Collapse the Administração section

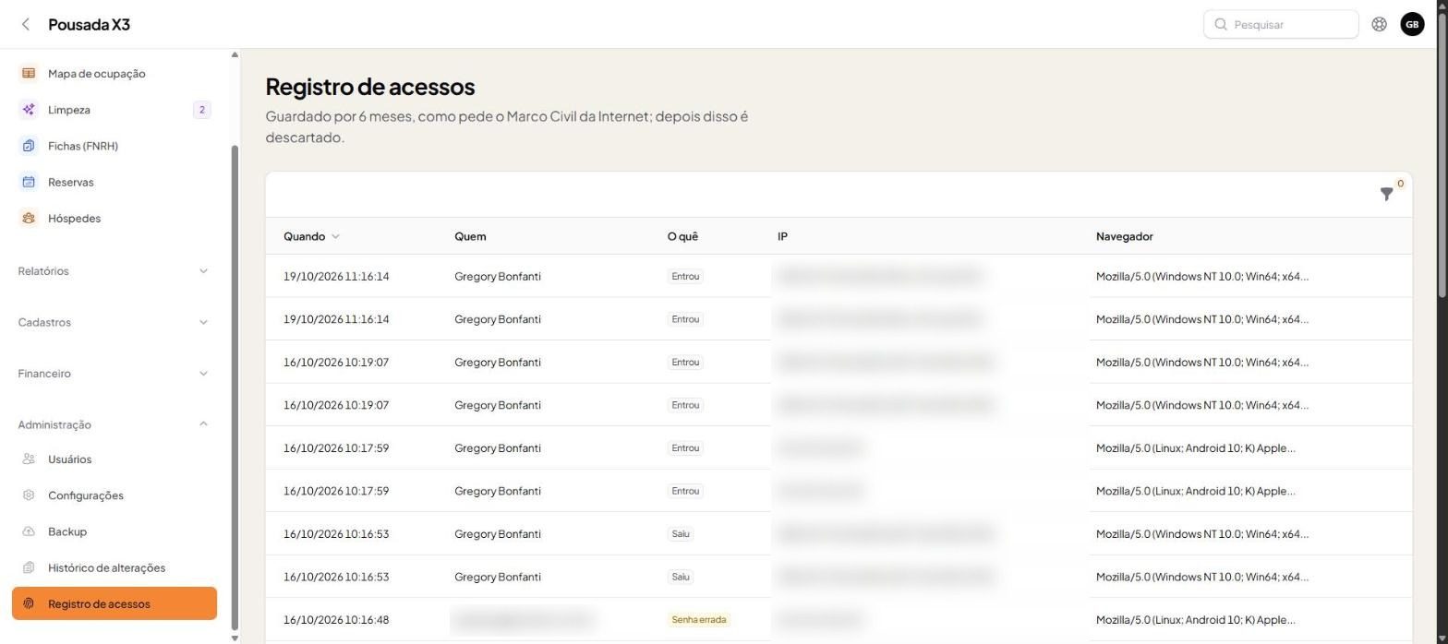pos(115,424)
